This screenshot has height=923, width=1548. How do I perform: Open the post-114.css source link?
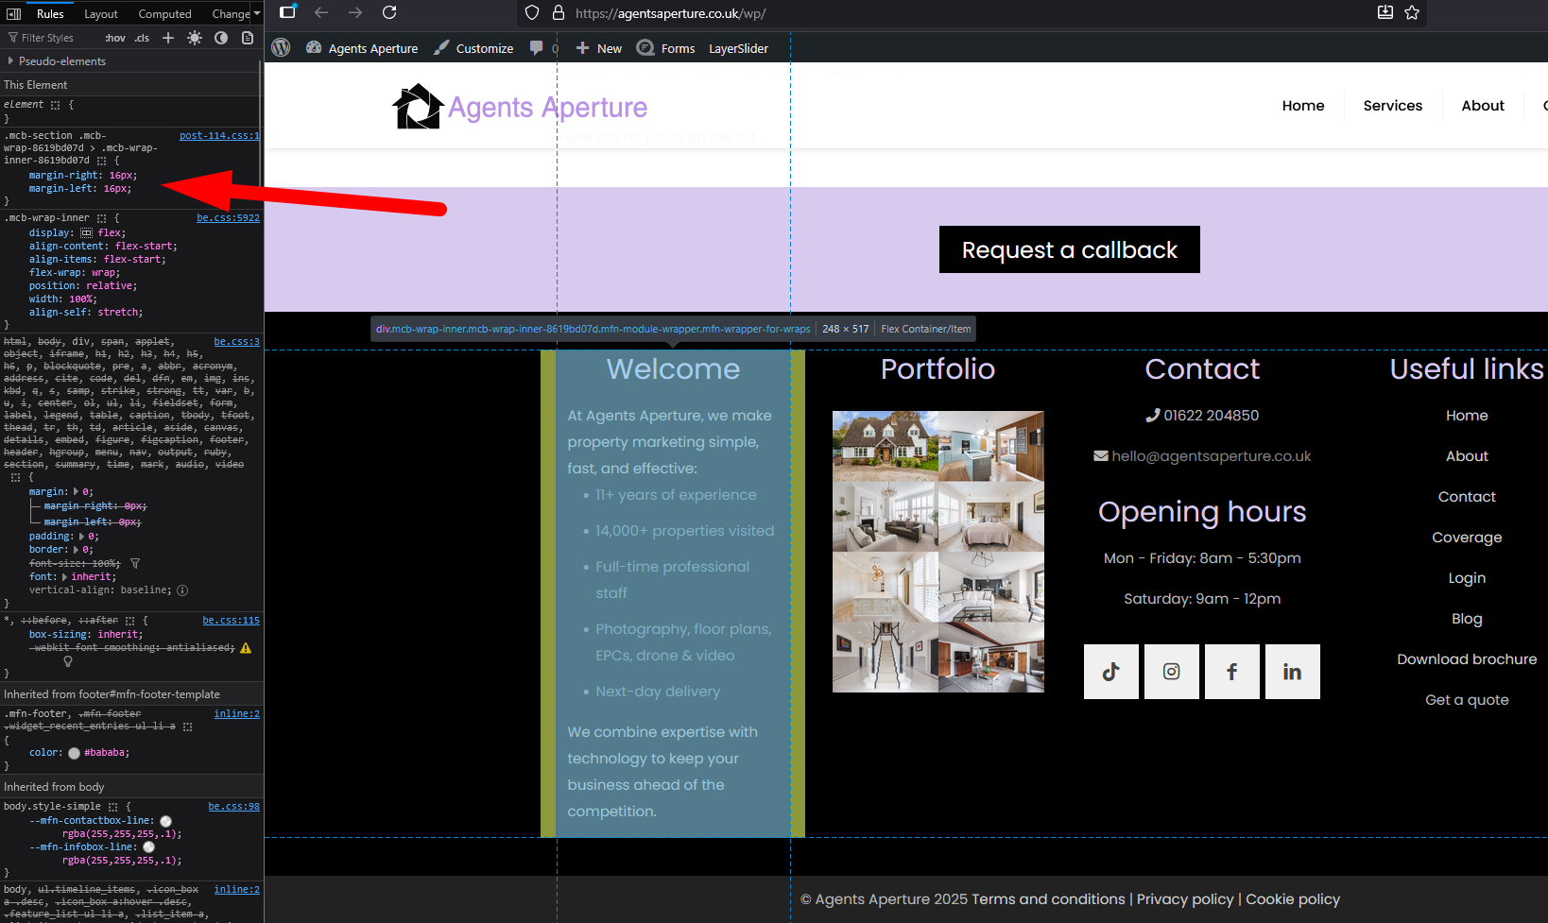click(x=218, y=136)
